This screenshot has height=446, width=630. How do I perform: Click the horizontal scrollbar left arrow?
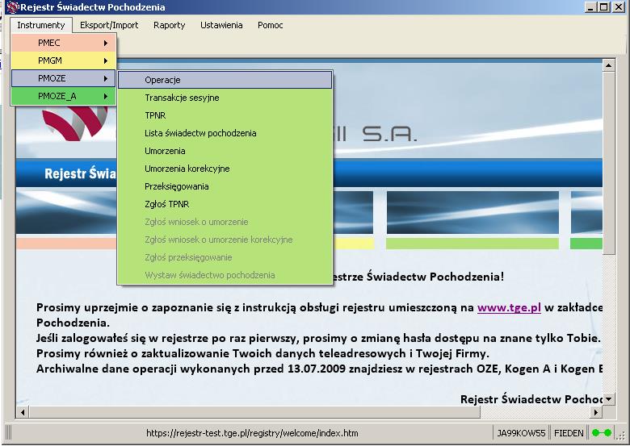coord(23,412)
